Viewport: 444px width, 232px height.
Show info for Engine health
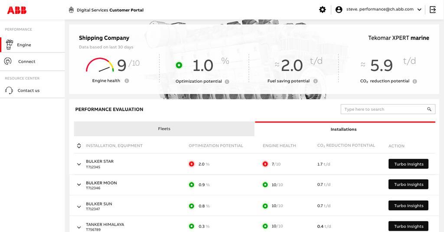[x=127, y=81]
